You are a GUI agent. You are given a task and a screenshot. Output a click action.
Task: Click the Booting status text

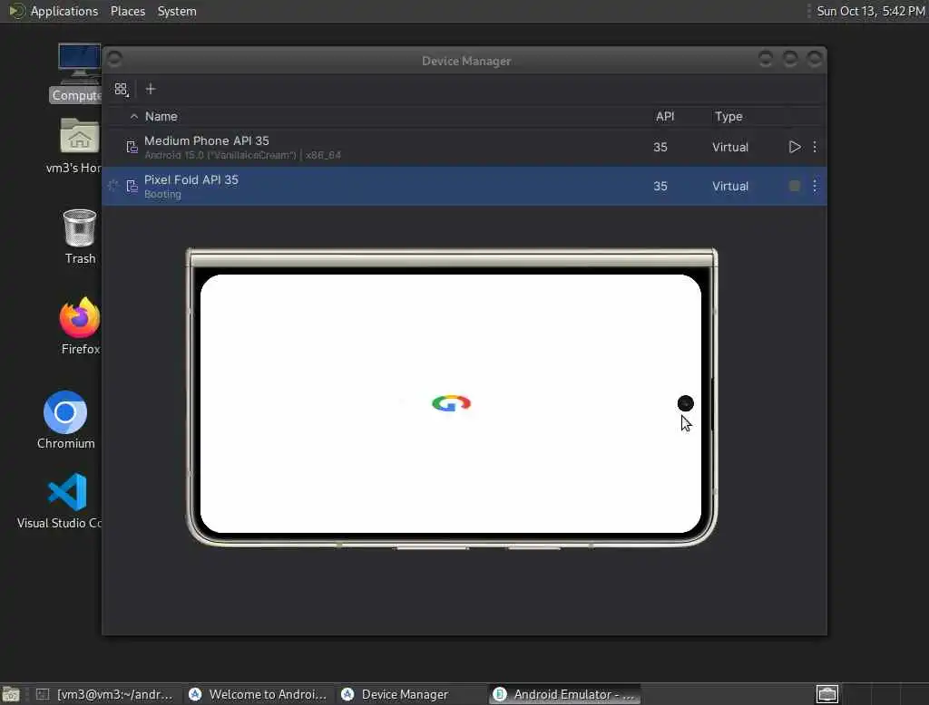162,194
